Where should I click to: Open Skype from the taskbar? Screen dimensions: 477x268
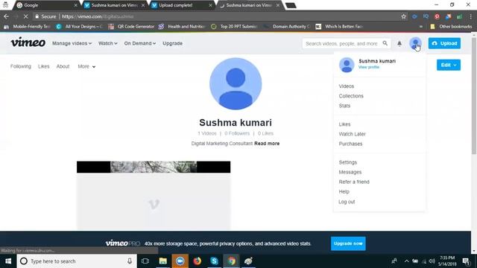click(x=214, y=261)
